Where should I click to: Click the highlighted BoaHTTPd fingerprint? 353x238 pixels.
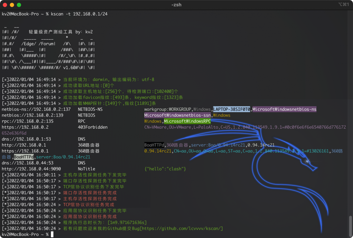[x=24, y=157]
